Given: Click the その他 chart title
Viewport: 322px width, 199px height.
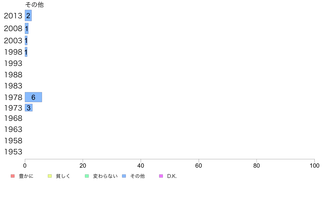Looking at the screenshot, I should point(34,5).
